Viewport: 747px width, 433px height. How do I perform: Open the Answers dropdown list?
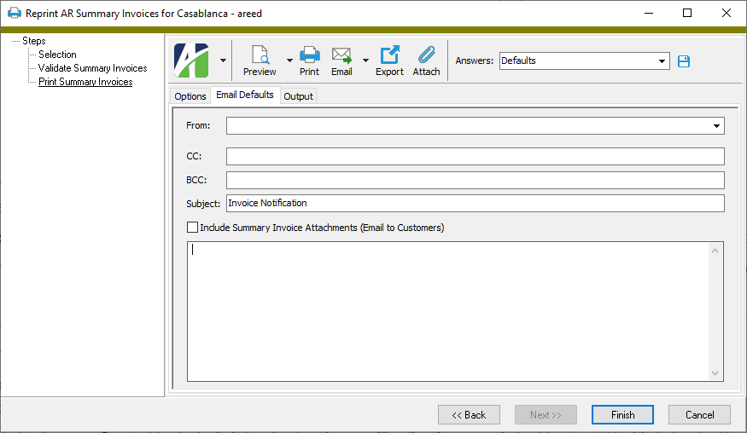point(662,61)
